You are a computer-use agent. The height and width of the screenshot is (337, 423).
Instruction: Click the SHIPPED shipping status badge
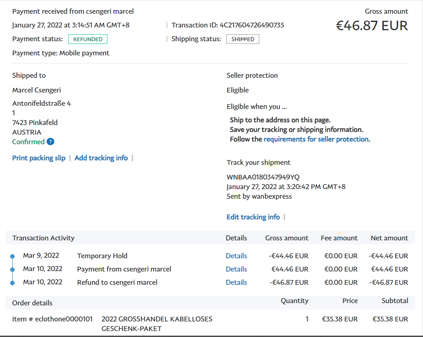tap(242, 39)
